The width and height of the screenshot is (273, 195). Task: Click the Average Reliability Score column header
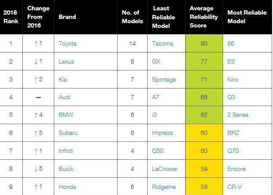[204, 17]
